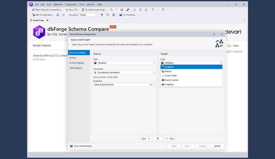The height and width of the screenshot is (159, 275).
Task: Click the Filter funnel icon
Action: pyautogui.click(x=102, y=15)
